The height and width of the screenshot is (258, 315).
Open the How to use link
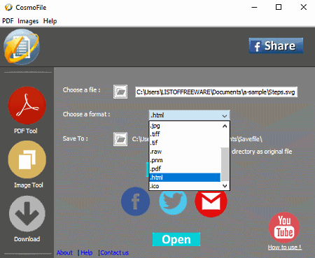point(285,247)
